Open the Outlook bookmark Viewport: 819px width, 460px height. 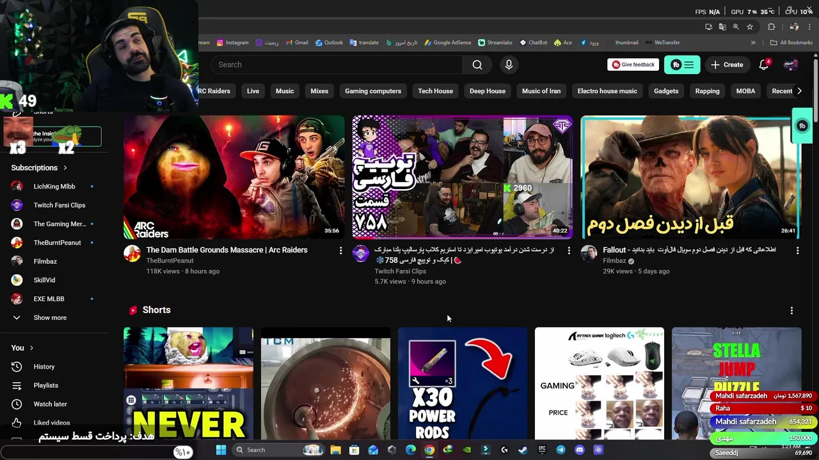[329, 43]
